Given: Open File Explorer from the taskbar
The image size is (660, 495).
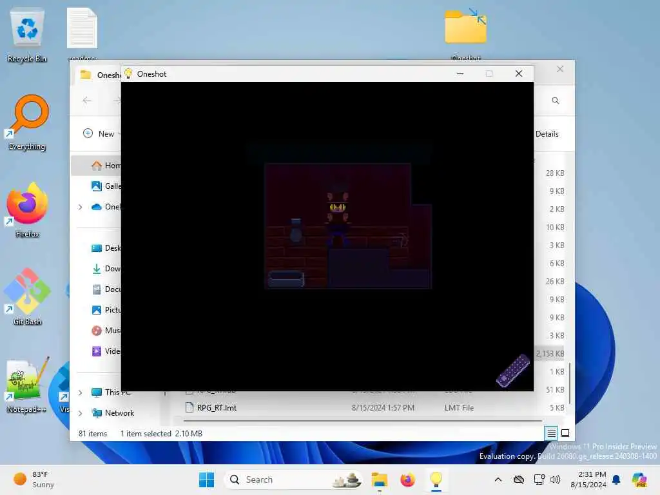Looking at the screenshot, I should [x=379, y=480].
